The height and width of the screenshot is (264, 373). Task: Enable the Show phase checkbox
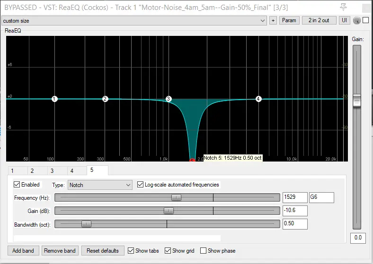click(204, 251)
